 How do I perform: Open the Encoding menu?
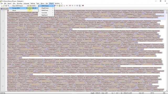(19, 3)
